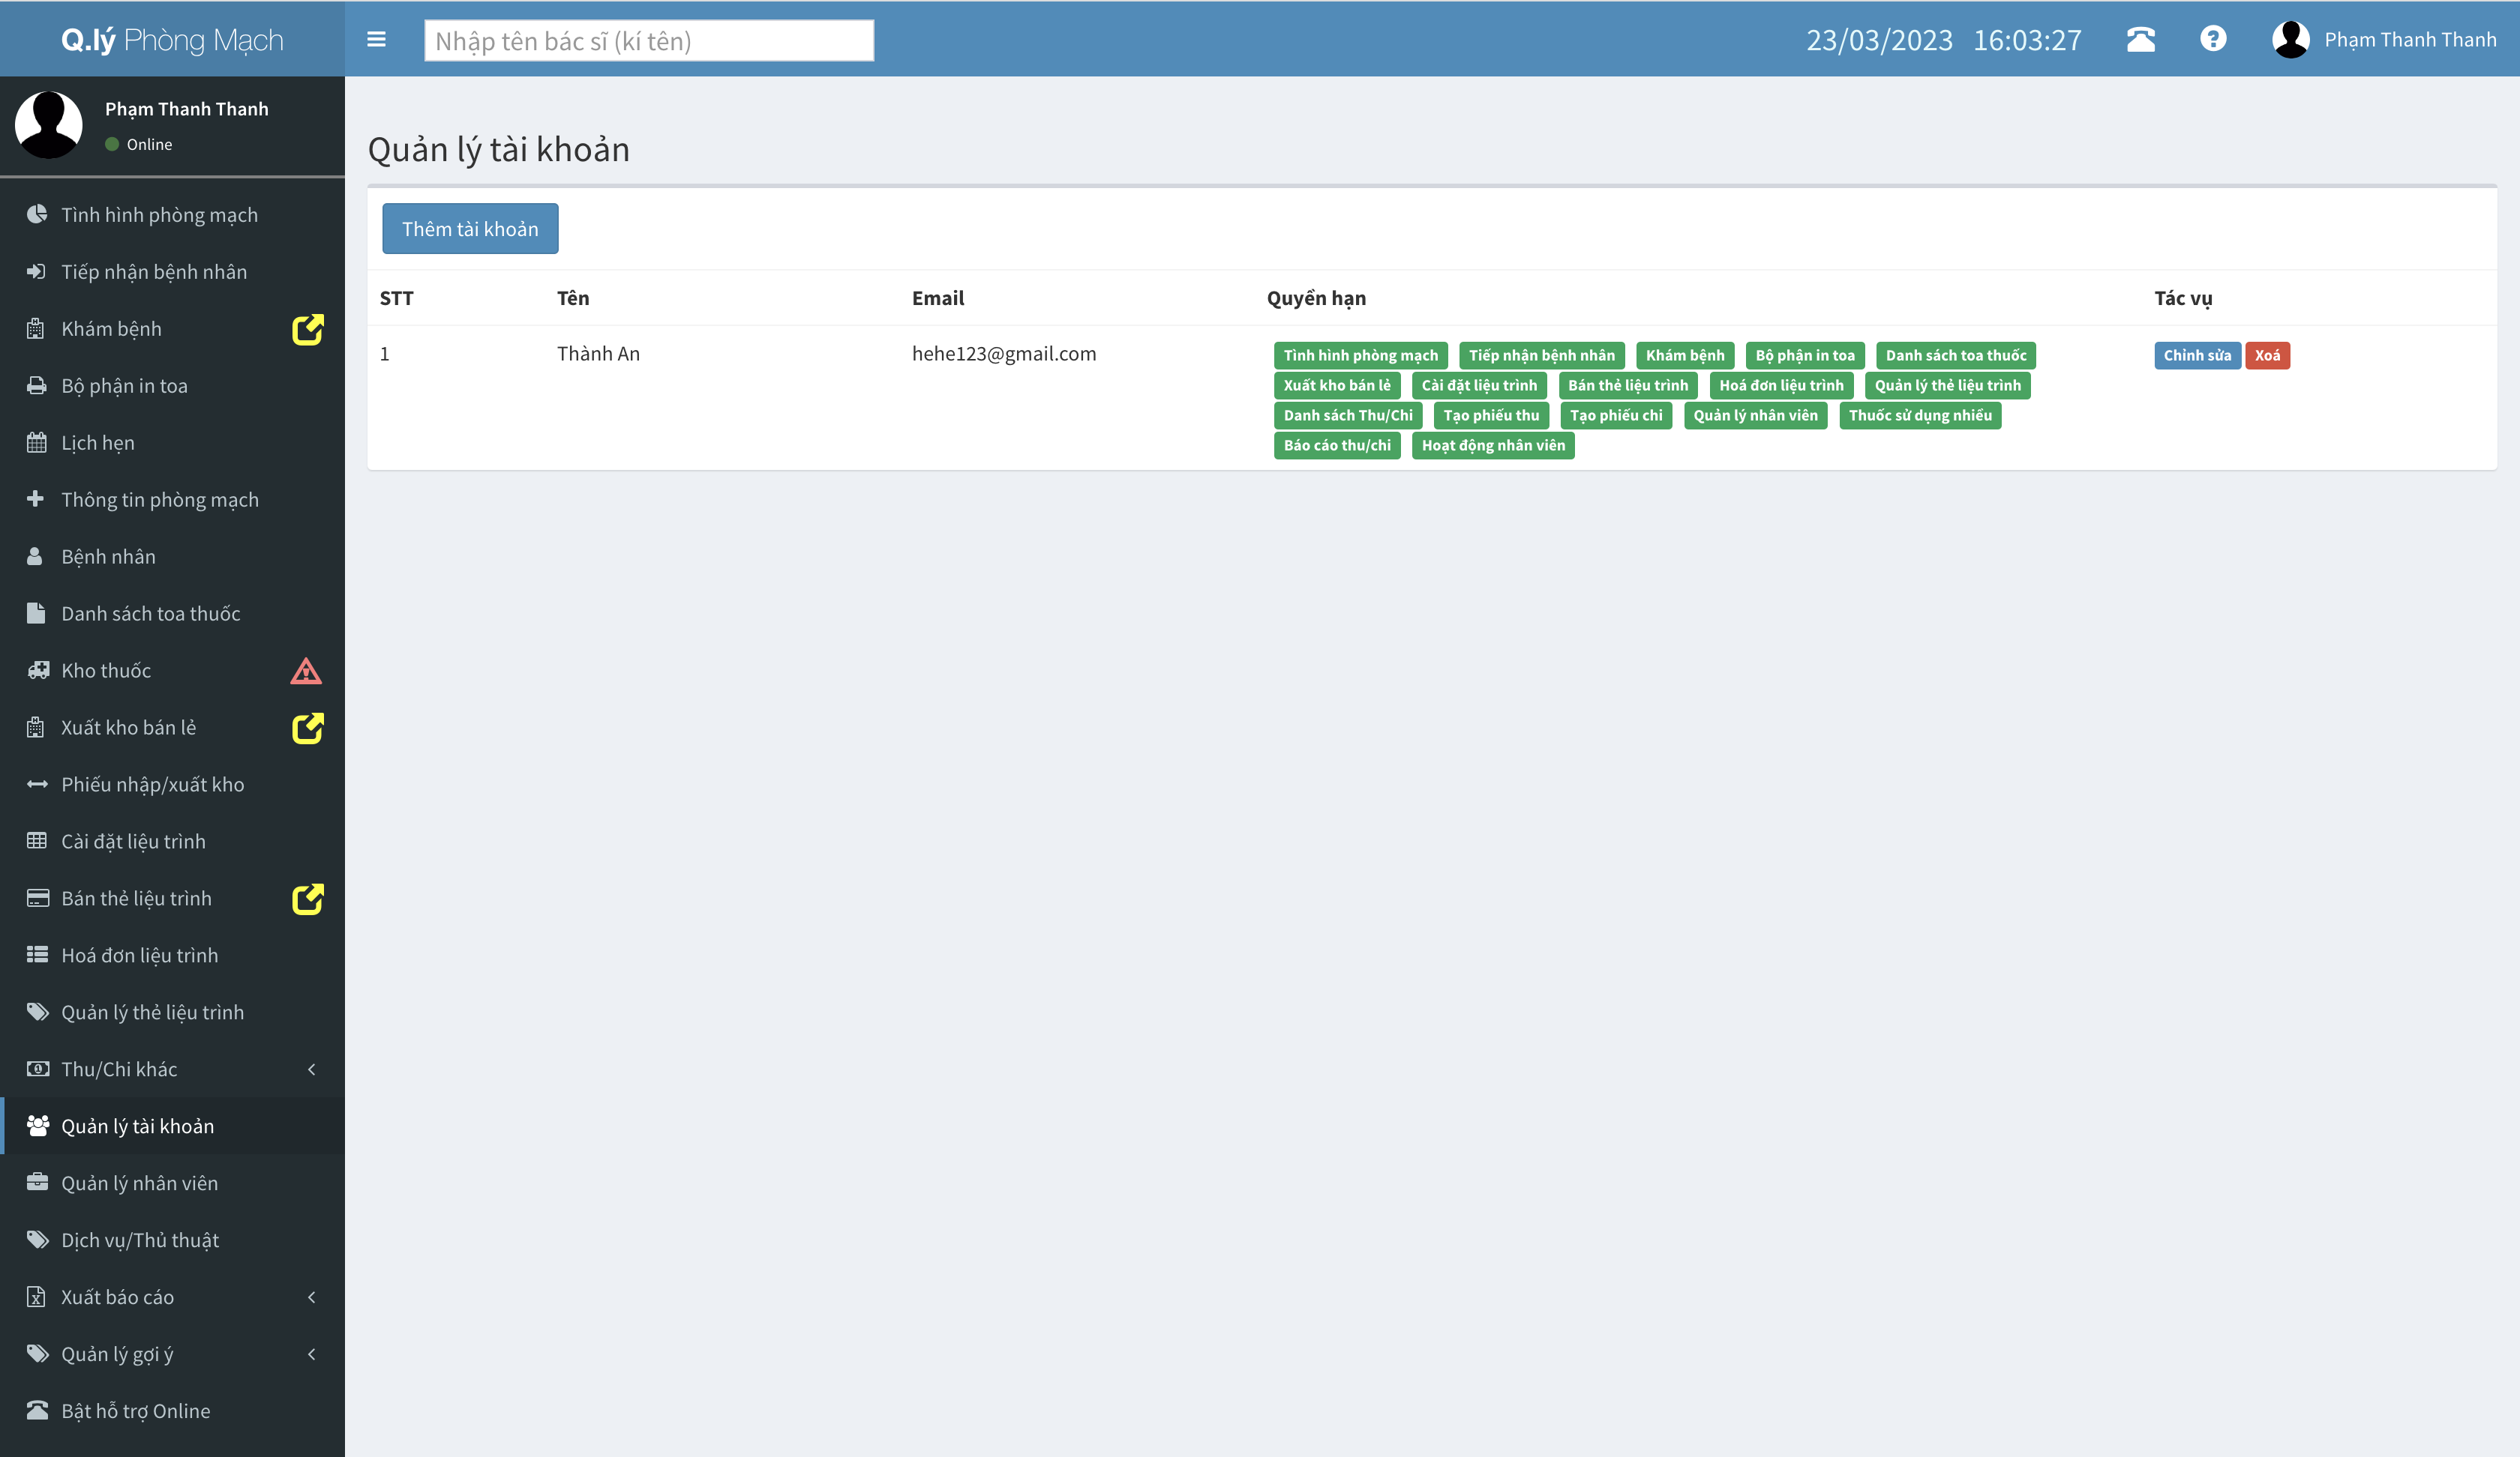Click the date 23/03/2023 in header
The width and height of the screenshot is (2520, 1457).
point(1879,40)
